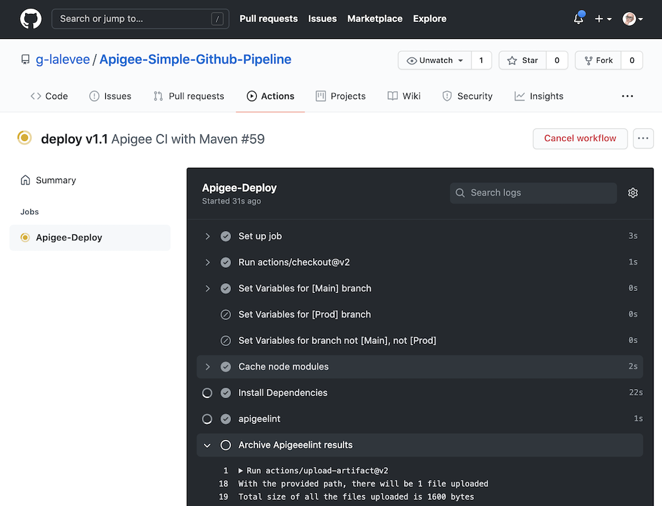Select the Apigee-Deploy job in sidebar
The width and height of the screenshot is (662, 506).
tap(90, 238)
